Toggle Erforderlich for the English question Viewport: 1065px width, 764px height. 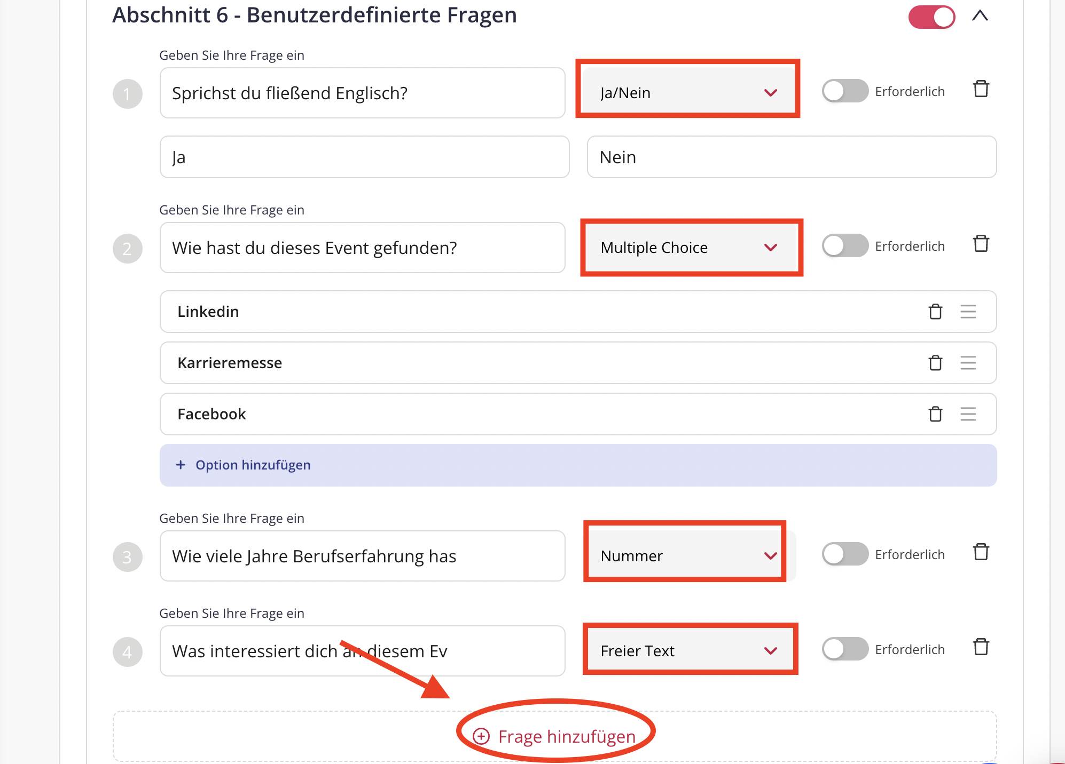pos(845,91)
